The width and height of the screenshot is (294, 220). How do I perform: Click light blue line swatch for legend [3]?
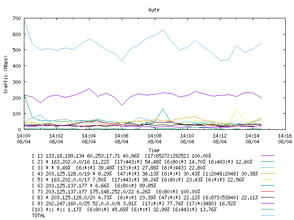267,168
